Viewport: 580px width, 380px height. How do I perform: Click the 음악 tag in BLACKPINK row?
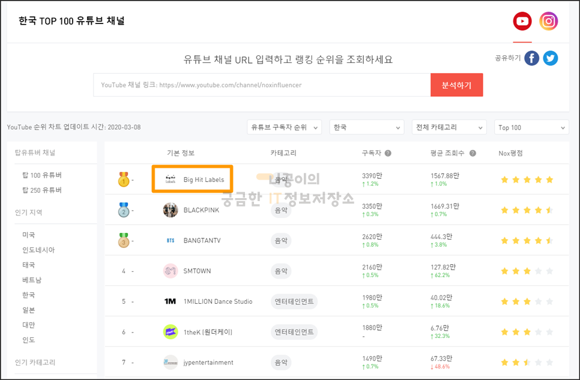point(281,210)
